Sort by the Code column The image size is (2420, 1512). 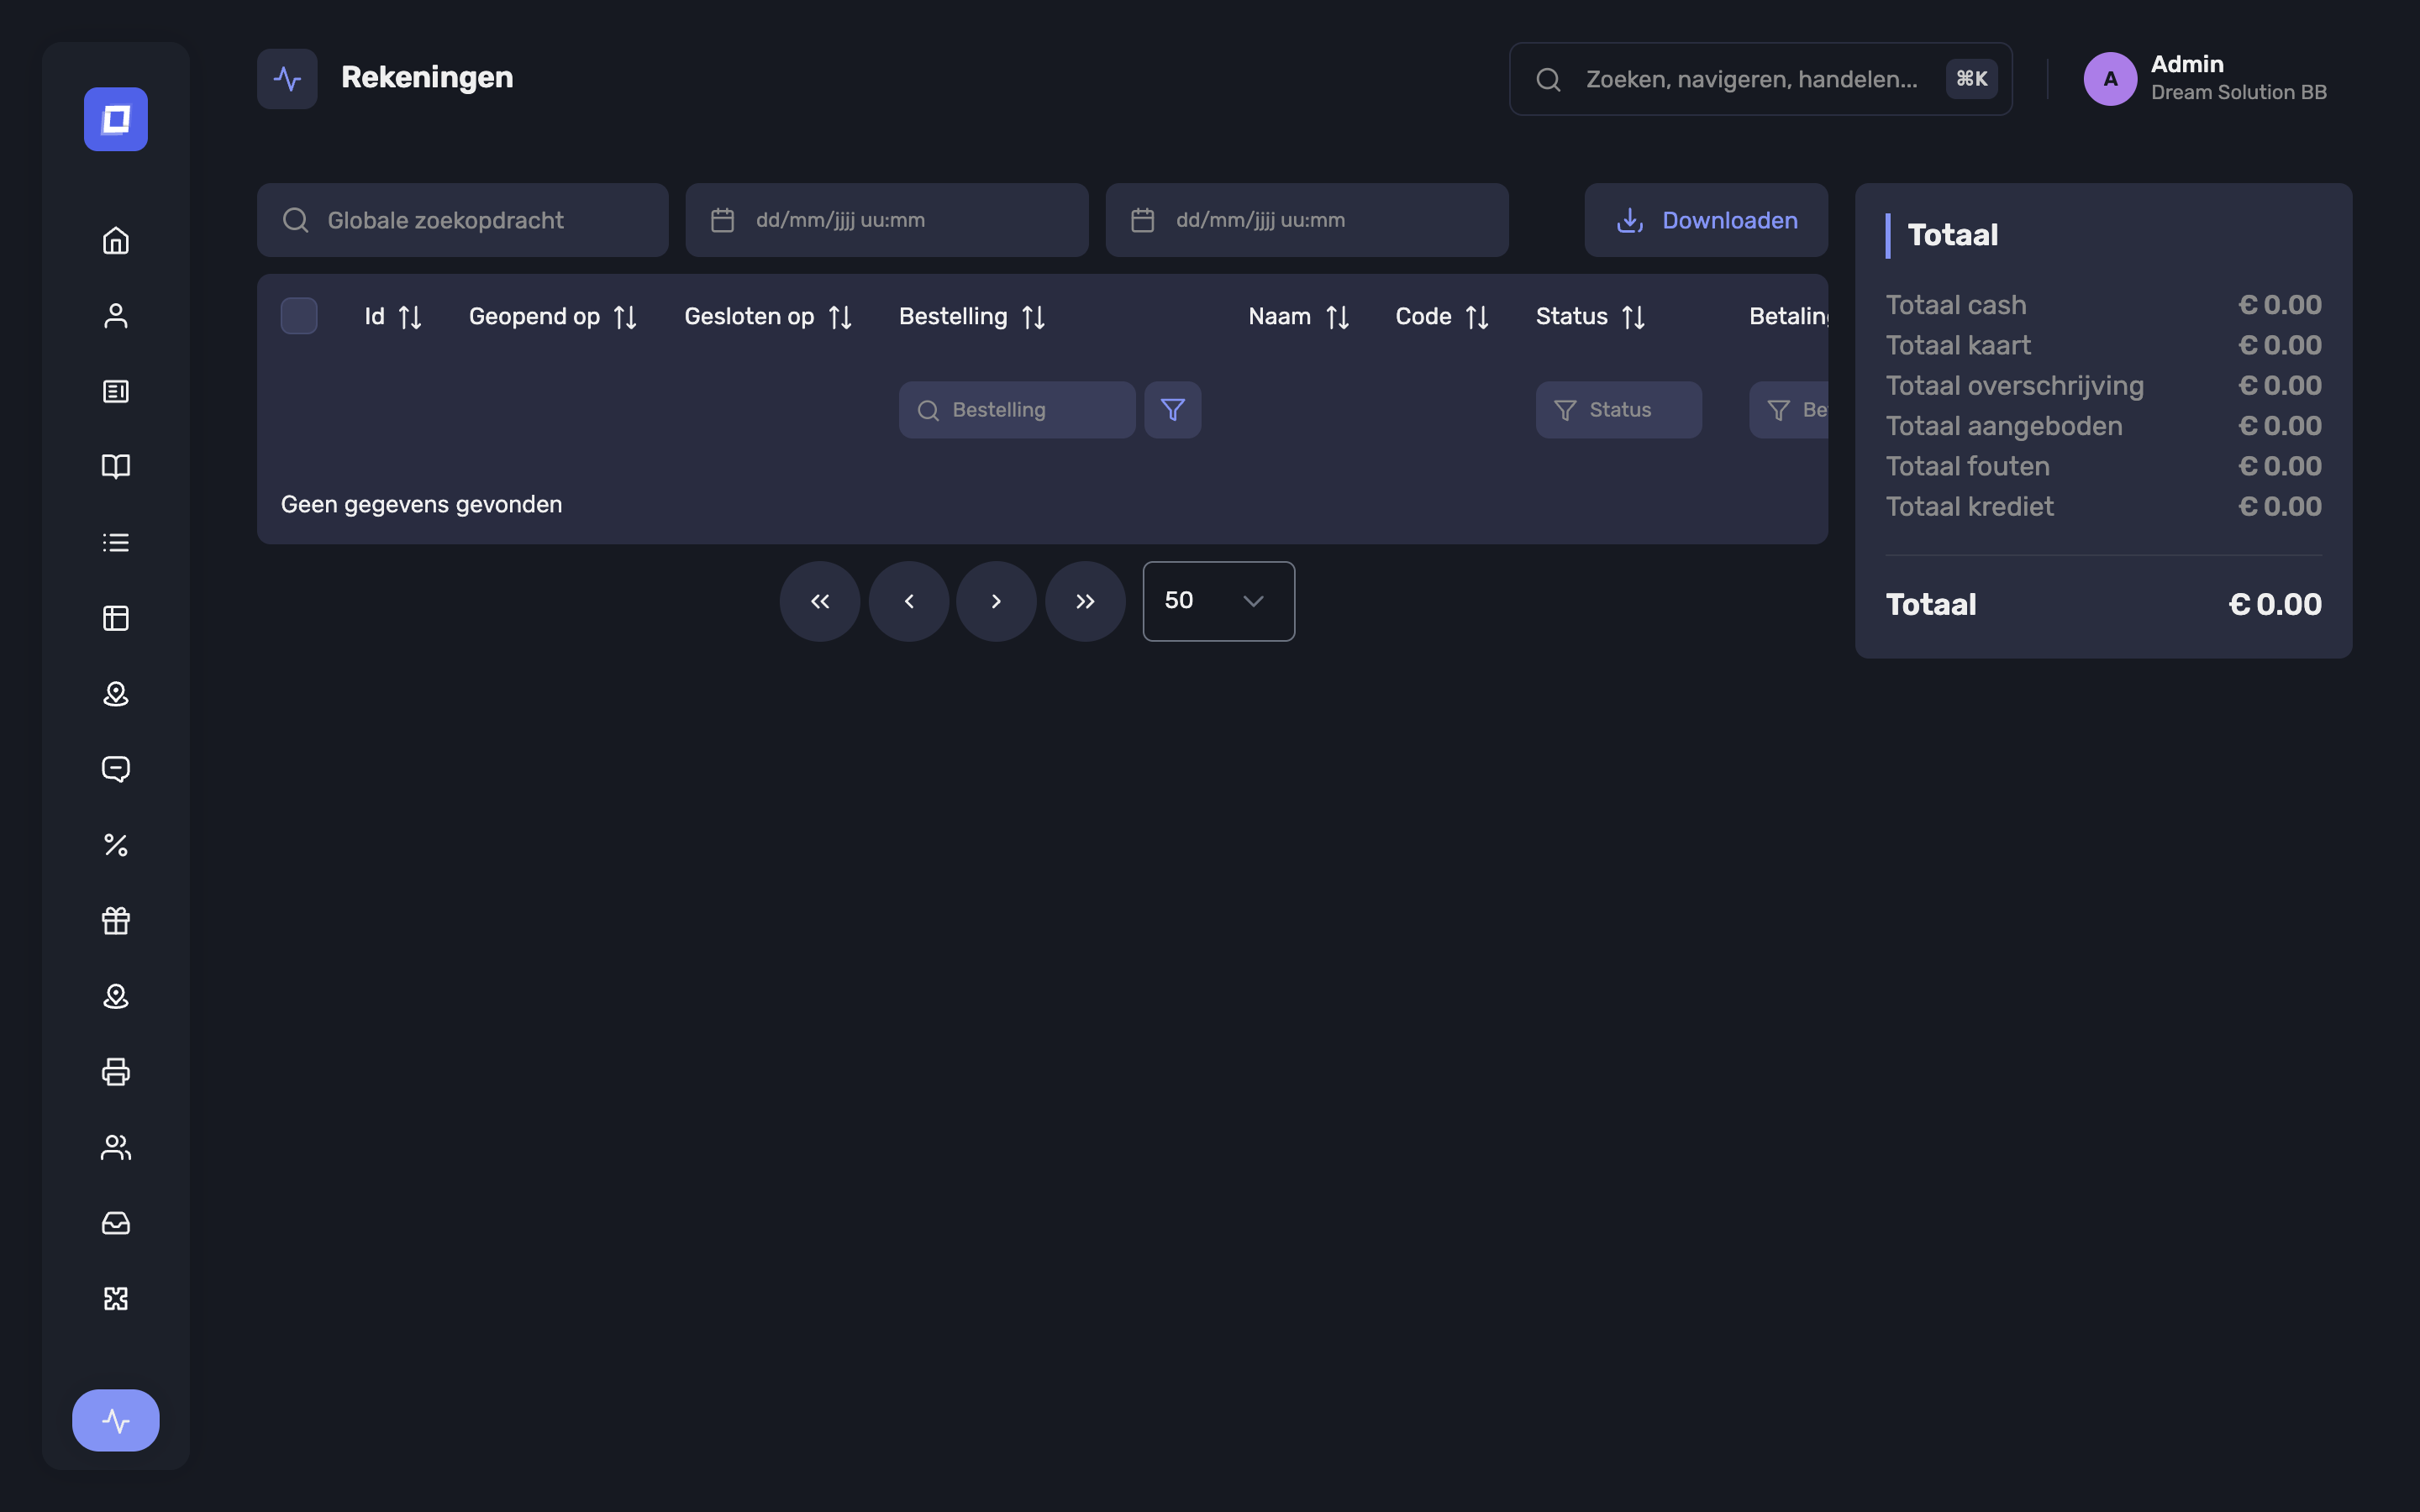click(1442, 317)
